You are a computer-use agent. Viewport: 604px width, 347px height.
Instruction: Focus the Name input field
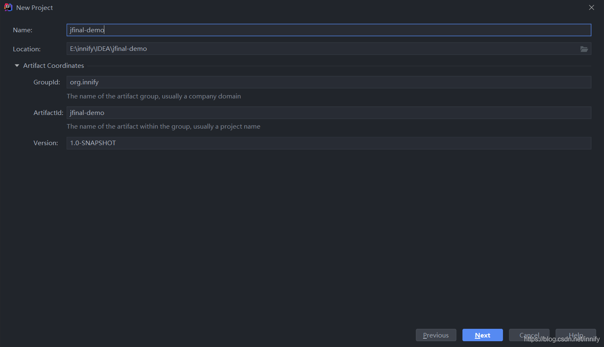[x=329, y=30]
